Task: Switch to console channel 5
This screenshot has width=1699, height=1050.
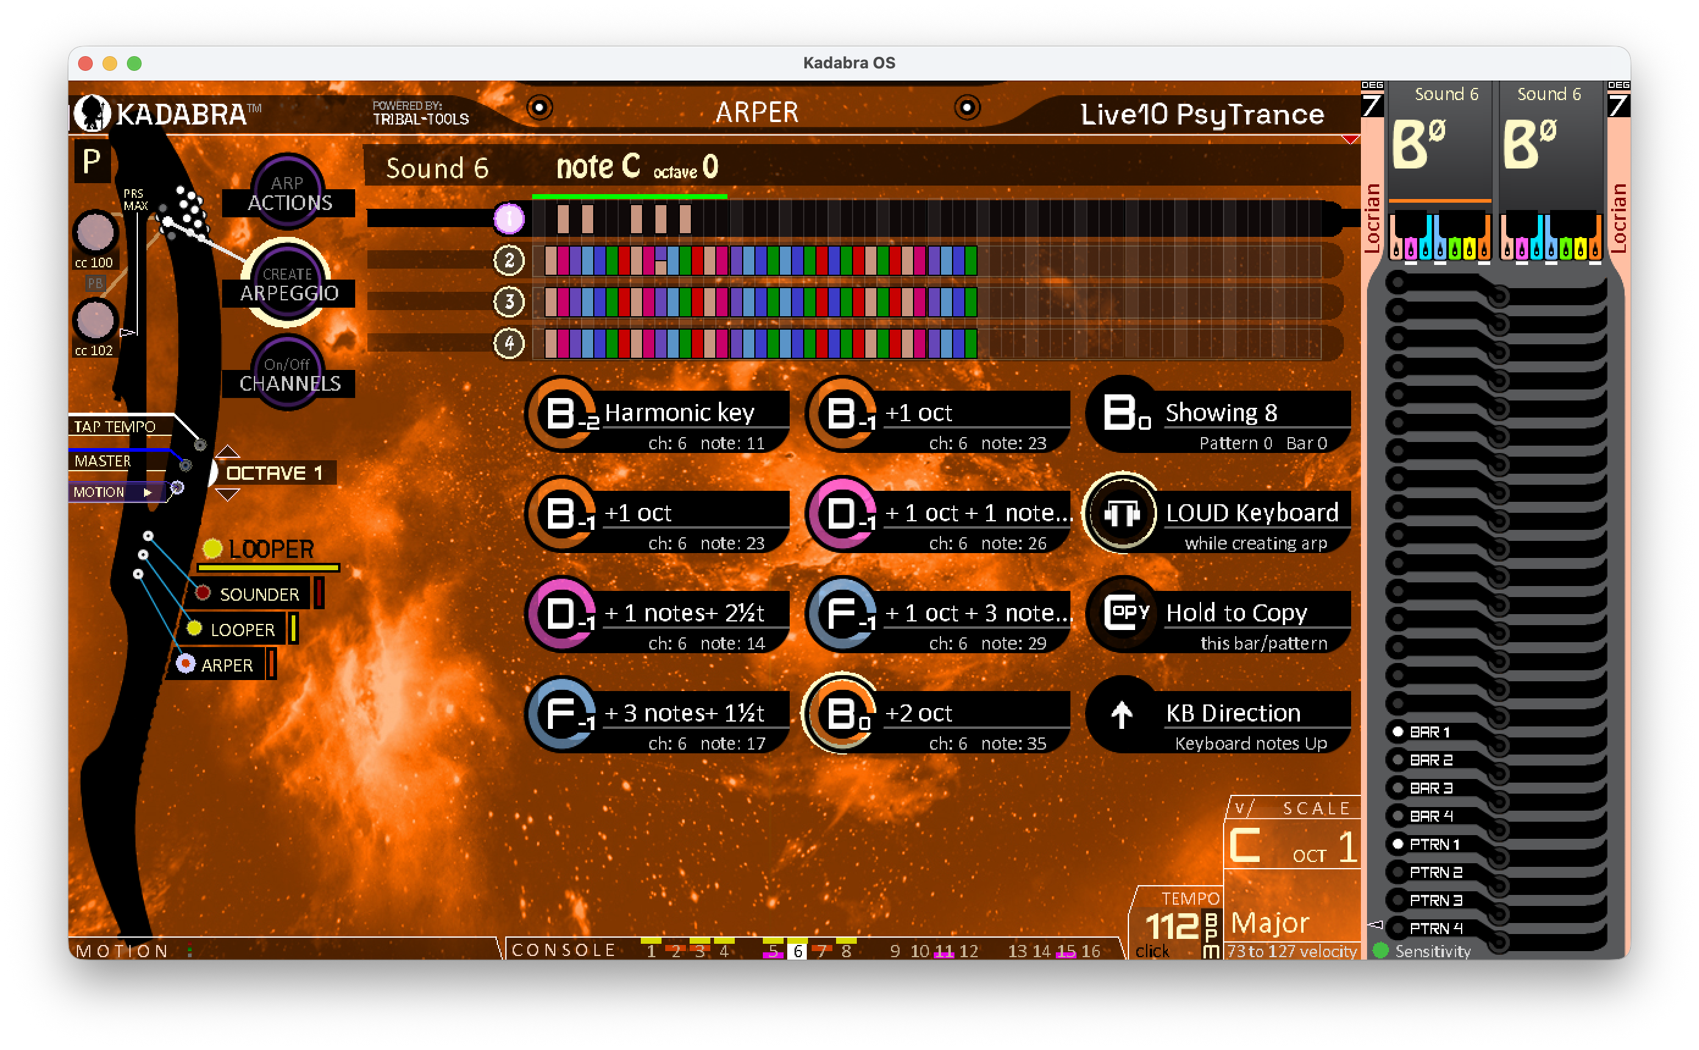Action: tap(773, 950)
